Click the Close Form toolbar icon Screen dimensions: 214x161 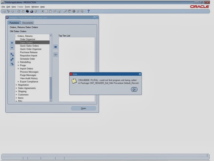pos(36,11)
